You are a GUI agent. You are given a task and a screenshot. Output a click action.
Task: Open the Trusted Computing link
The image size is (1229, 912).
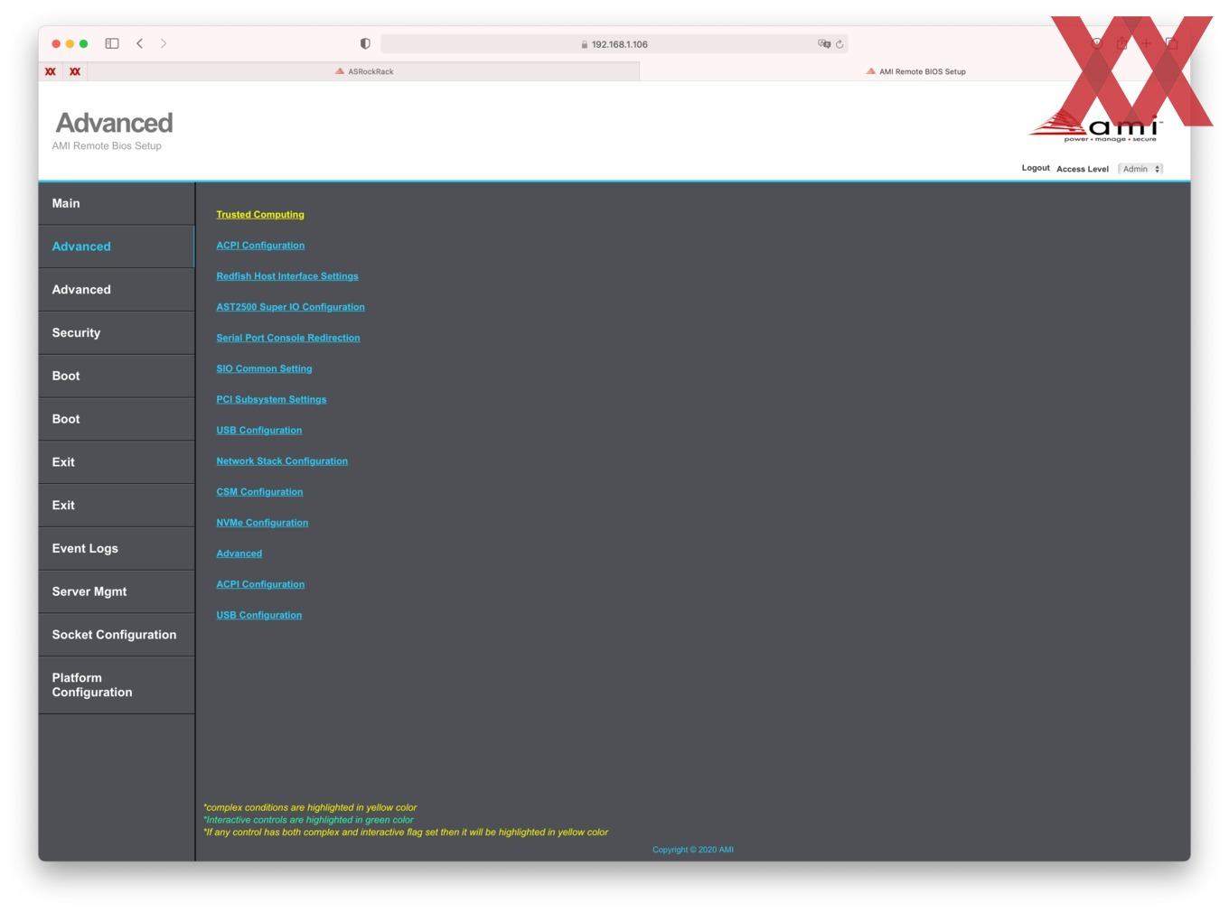tap(260, 215)
